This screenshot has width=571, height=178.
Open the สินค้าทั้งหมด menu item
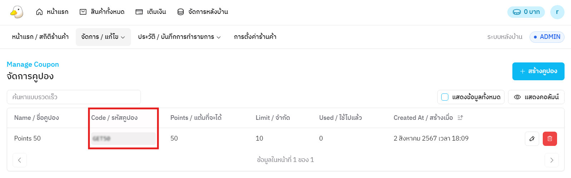[x=102, y=12]
